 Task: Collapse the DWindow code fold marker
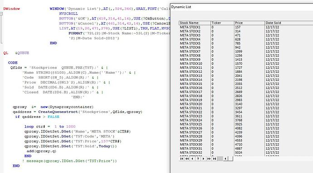coord(1,14)
